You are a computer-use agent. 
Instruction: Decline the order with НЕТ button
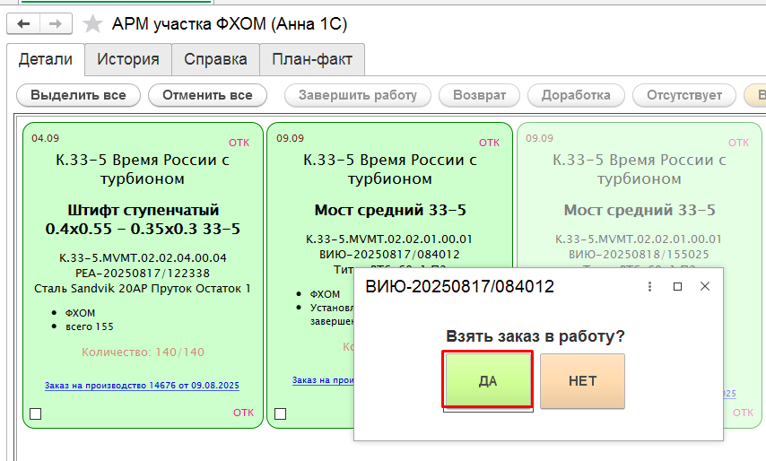click(582, 380)
